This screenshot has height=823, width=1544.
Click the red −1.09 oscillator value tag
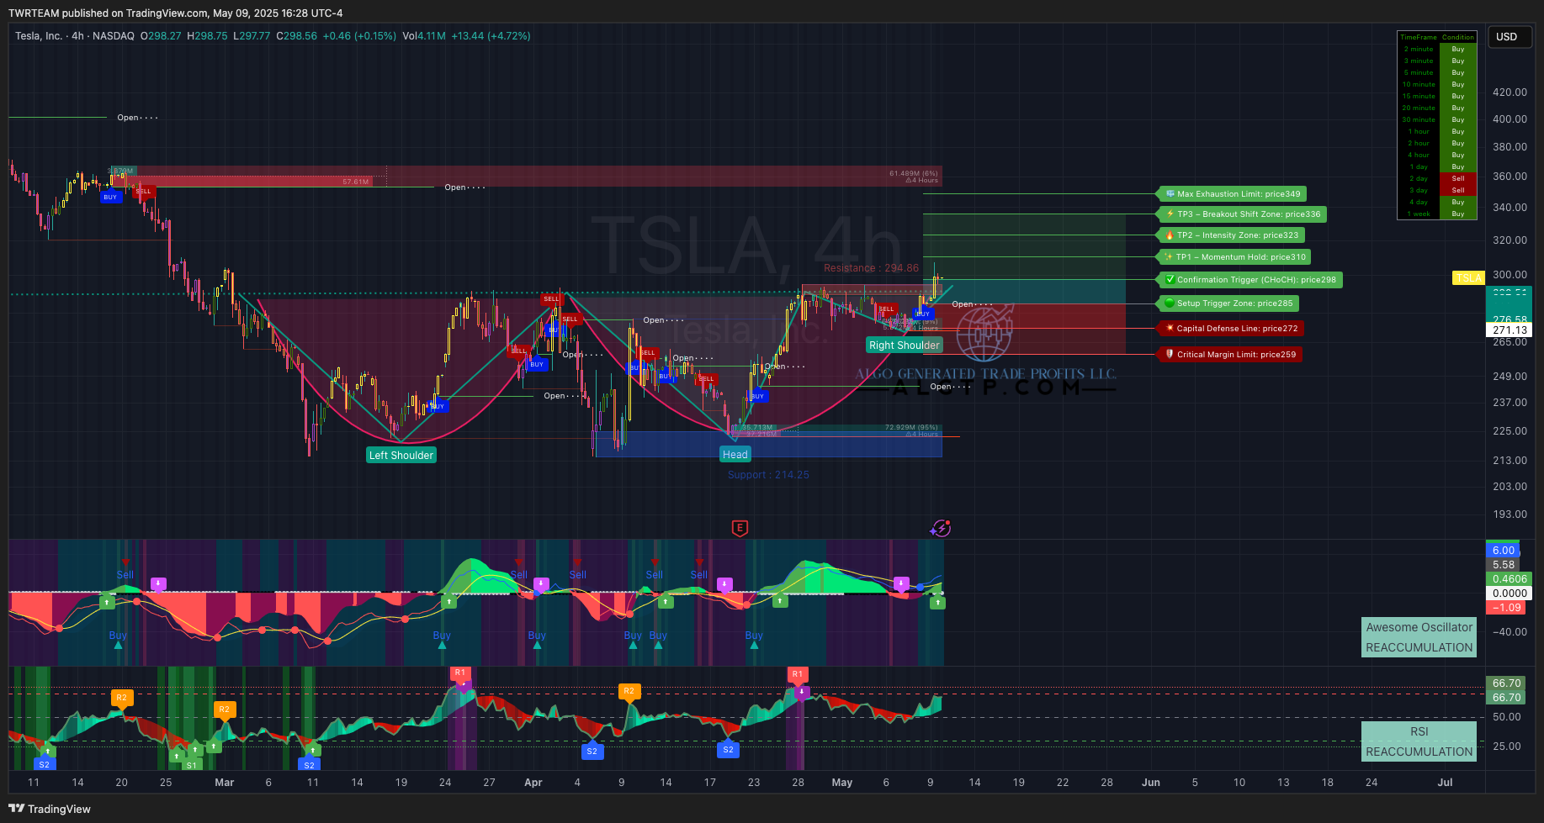1506,607
